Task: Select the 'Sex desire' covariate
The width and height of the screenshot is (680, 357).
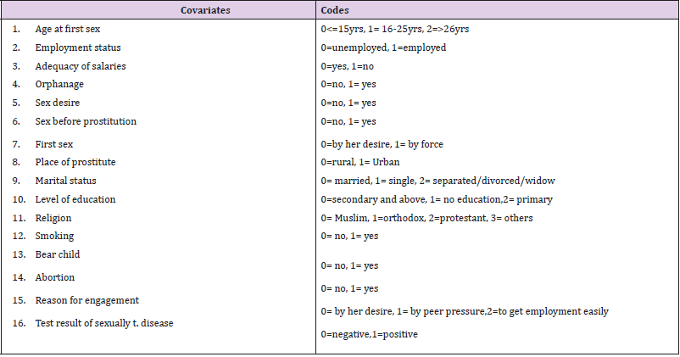Action: tap(58, 103)
